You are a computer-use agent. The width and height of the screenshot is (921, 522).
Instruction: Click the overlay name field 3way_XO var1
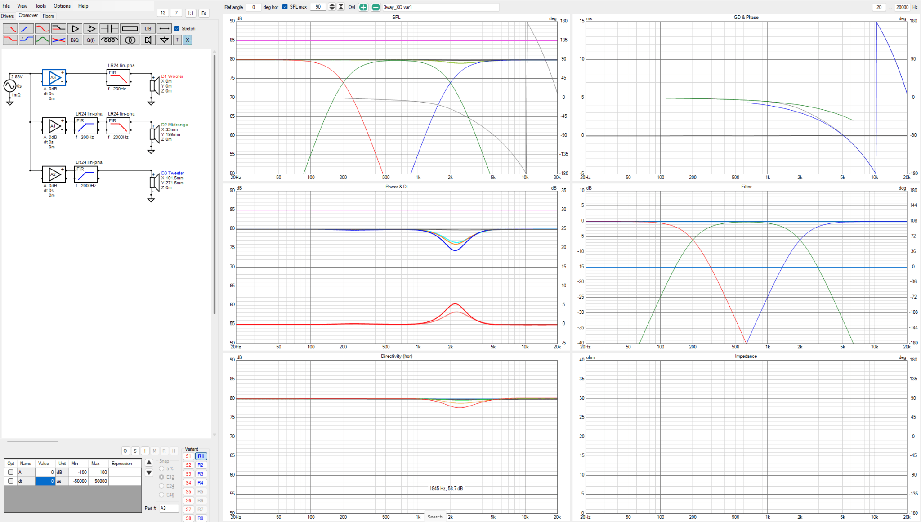click(x=441, y=7)
